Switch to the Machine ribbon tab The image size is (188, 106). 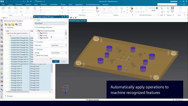click(x=105, y=4)
